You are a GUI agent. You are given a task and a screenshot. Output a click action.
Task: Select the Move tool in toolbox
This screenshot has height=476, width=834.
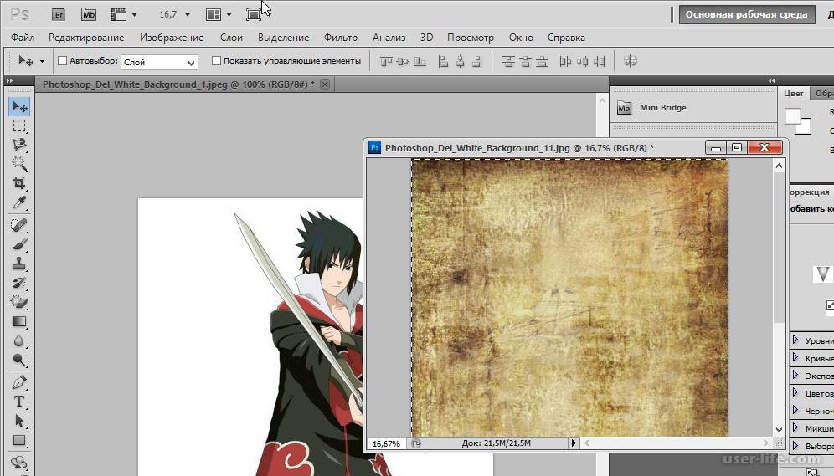[x=19, y=106]
